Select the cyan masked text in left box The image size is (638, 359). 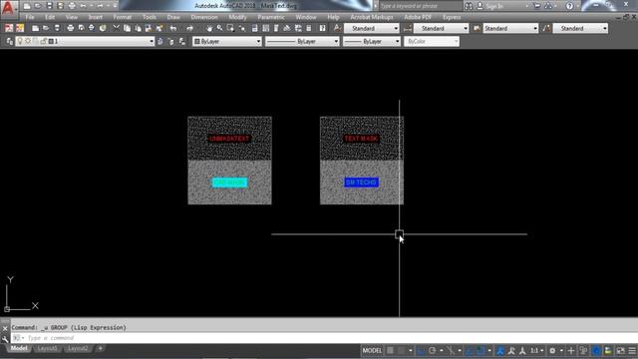(230, 182)
